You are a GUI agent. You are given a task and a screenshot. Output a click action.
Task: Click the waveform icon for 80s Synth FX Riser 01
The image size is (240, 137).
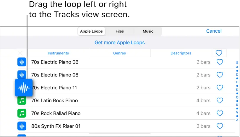(x=22, y=126)
